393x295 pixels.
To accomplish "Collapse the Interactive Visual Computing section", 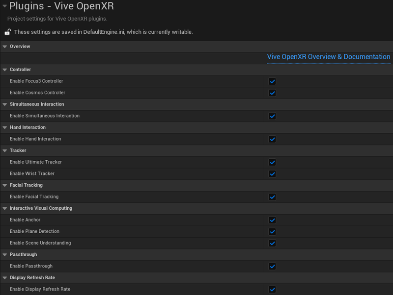I will (4, 208).
